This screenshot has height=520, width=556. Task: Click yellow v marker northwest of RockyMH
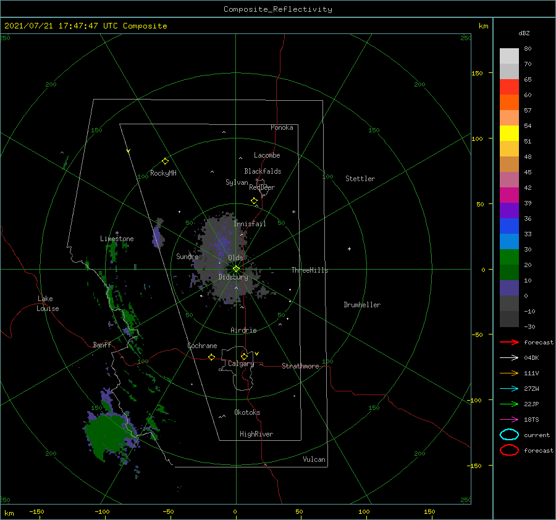[128, 151]
